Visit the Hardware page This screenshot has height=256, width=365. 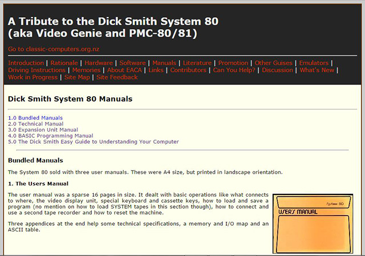point(99,63)
